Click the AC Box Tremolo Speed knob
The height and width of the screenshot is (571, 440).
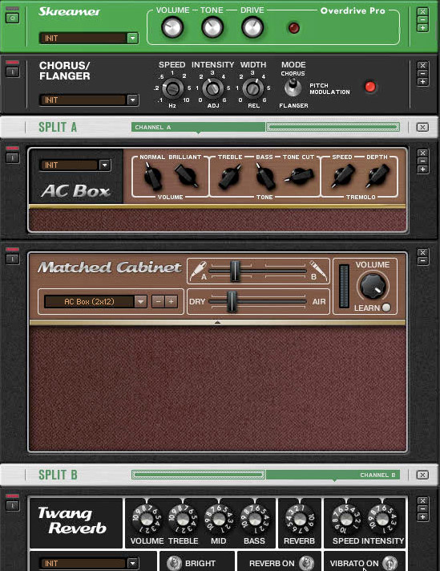point(343,176)
